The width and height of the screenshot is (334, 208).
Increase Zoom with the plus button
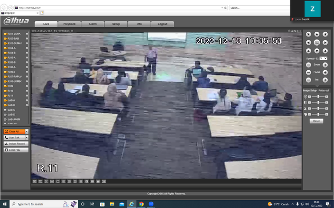click(x=325, y=65)
